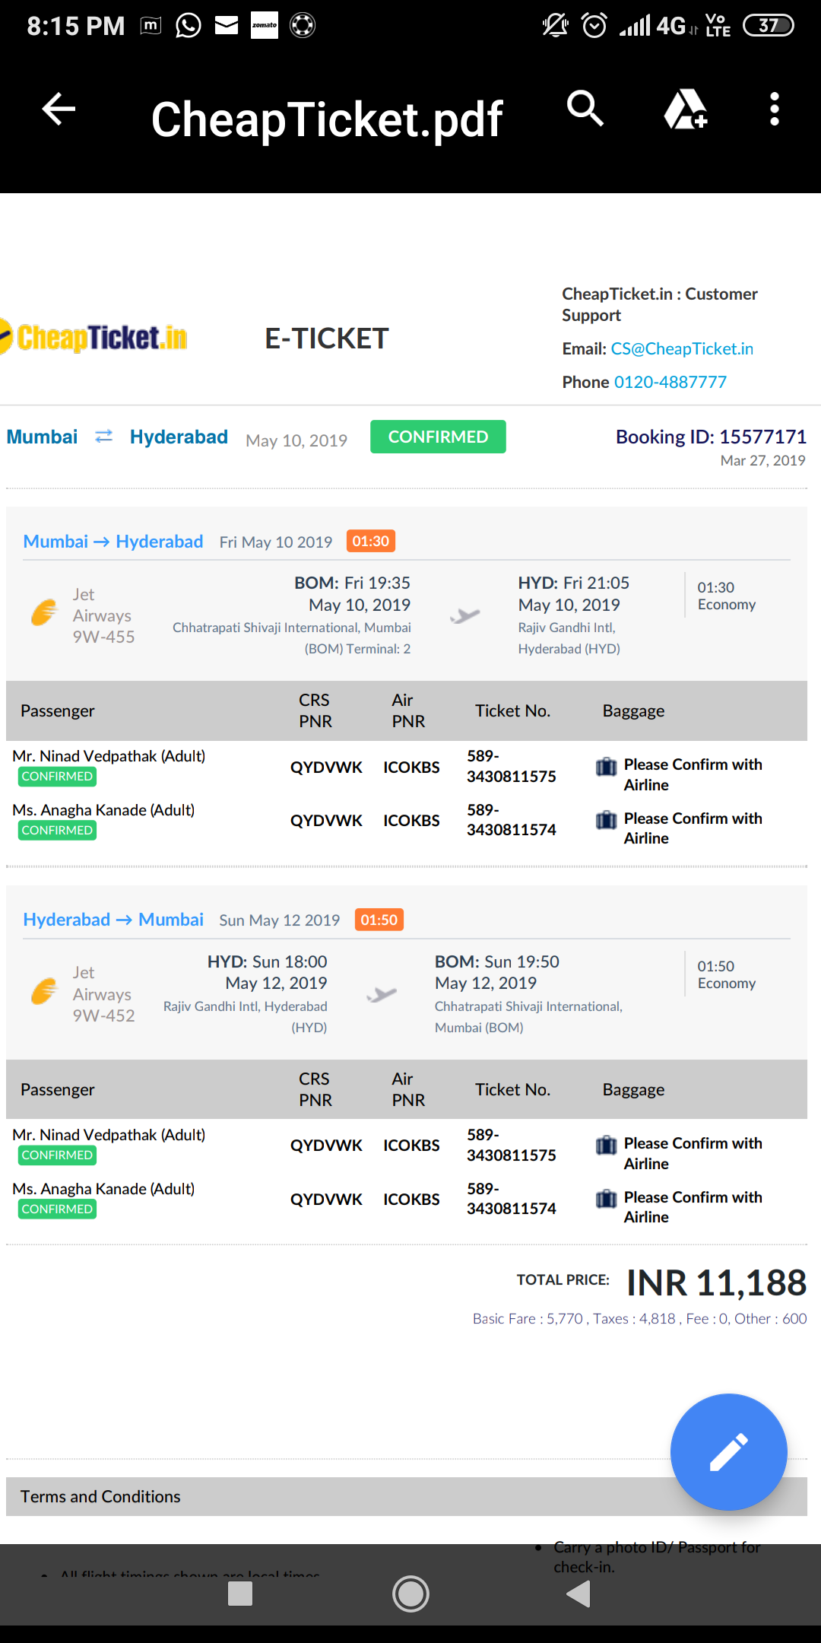Tap the CheapTicket.in logo
Viewport: 821px width, 1643px height.
95,338
